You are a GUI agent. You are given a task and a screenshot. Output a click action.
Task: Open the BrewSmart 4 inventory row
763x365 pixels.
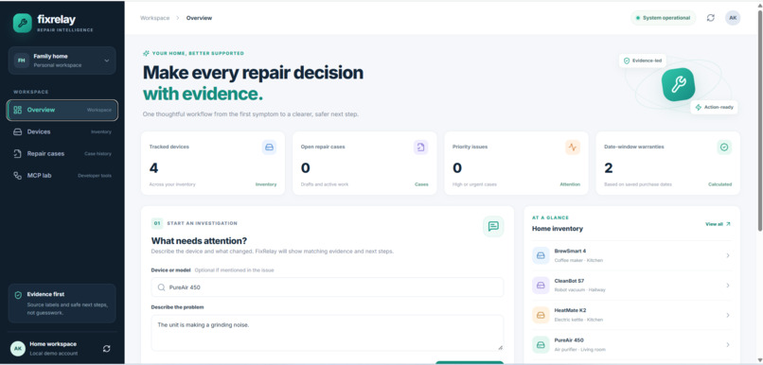[x=631, y=255]
